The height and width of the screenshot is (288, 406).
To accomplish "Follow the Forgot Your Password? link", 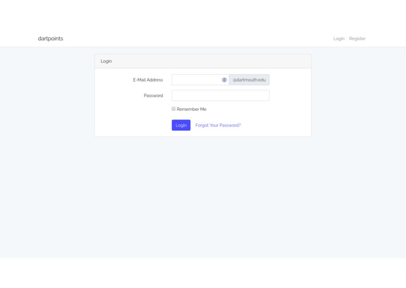I will [218, 125].
